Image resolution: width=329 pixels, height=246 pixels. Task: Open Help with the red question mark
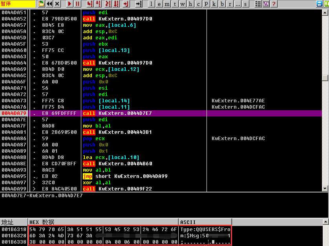(274, 4)
